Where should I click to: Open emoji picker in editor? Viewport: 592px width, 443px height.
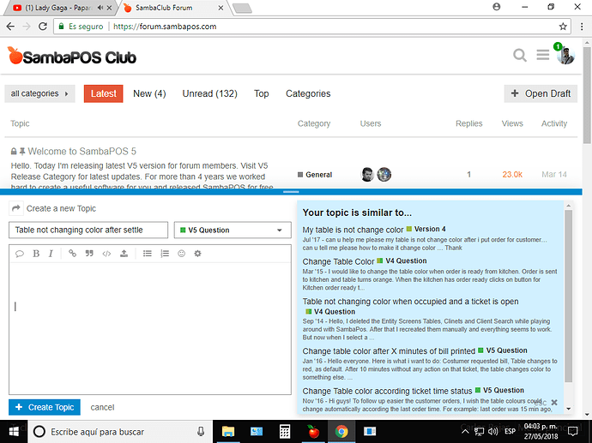coord(182,254)
